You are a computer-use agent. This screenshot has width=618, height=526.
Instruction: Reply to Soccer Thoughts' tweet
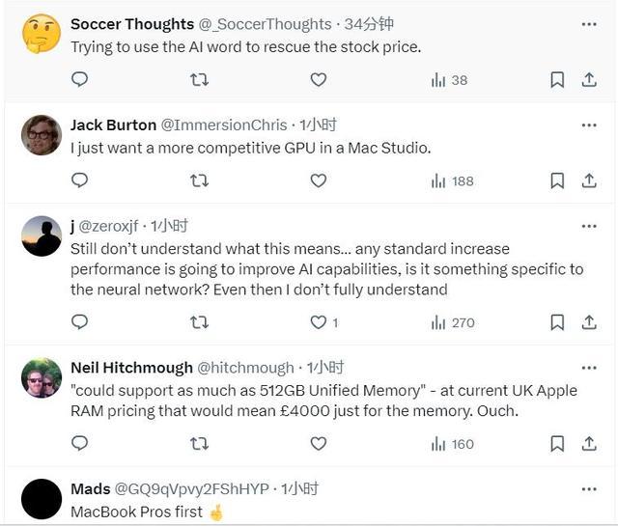80,80
